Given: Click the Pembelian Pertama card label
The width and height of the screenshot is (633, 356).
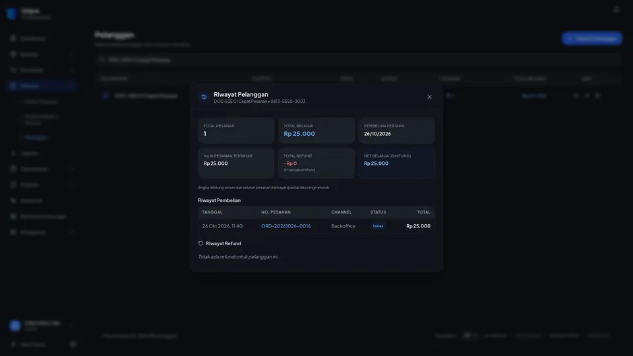Looking at the screenshot, I should [x=384, y=126].
